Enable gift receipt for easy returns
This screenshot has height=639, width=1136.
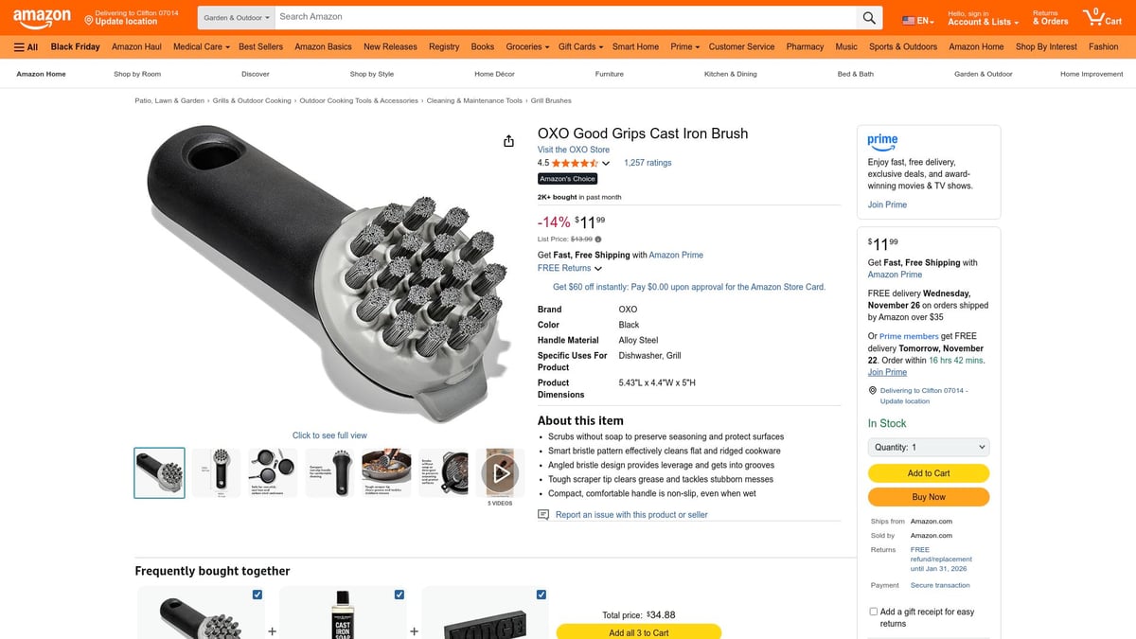[873, 611]
